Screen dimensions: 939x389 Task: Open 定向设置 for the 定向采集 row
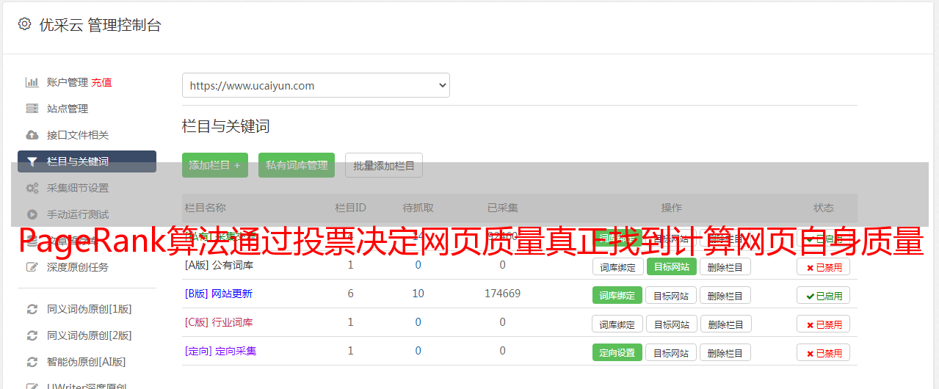[x=617, y=352]
